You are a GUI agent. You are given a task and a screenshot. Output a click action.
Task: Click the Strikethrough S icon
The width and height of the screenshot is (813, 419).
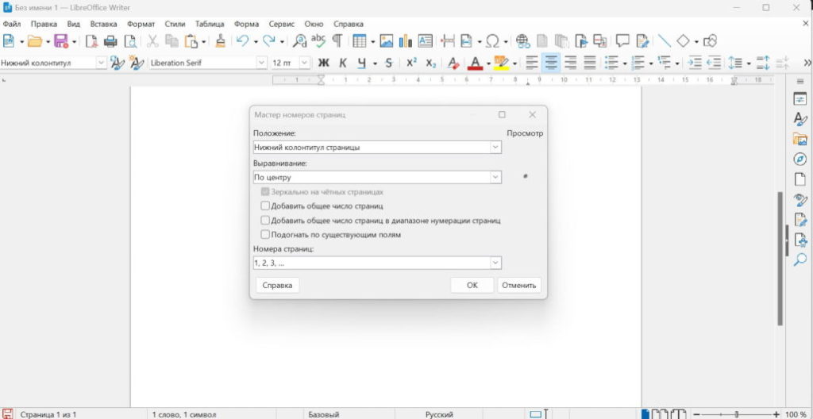tap(389, 63)
